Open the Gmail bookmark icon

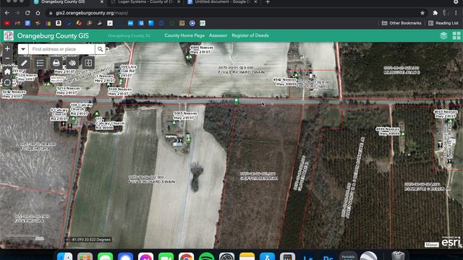click(17, 23)
